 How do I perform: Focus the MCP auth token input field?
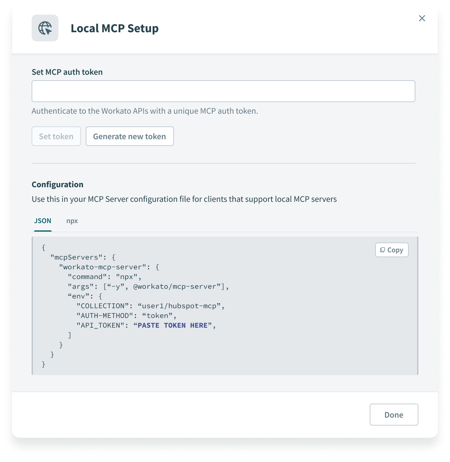pyautogui.click(x=223, y=91)
